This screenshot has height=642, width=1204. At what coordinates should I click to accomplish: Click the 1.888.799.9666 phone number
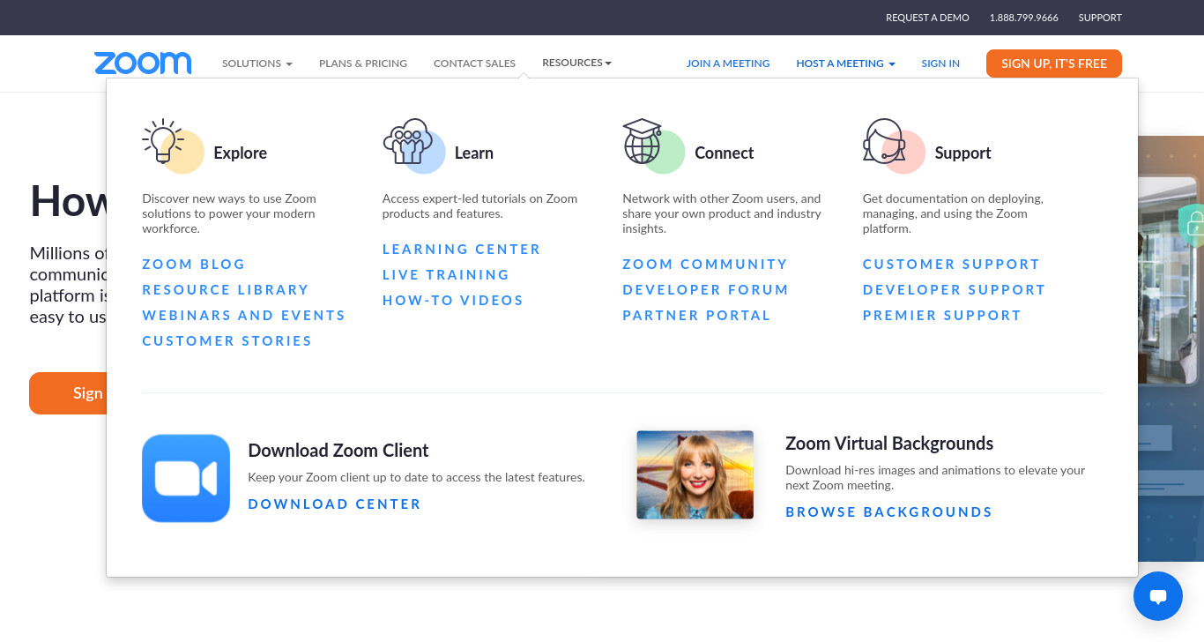1024,18
